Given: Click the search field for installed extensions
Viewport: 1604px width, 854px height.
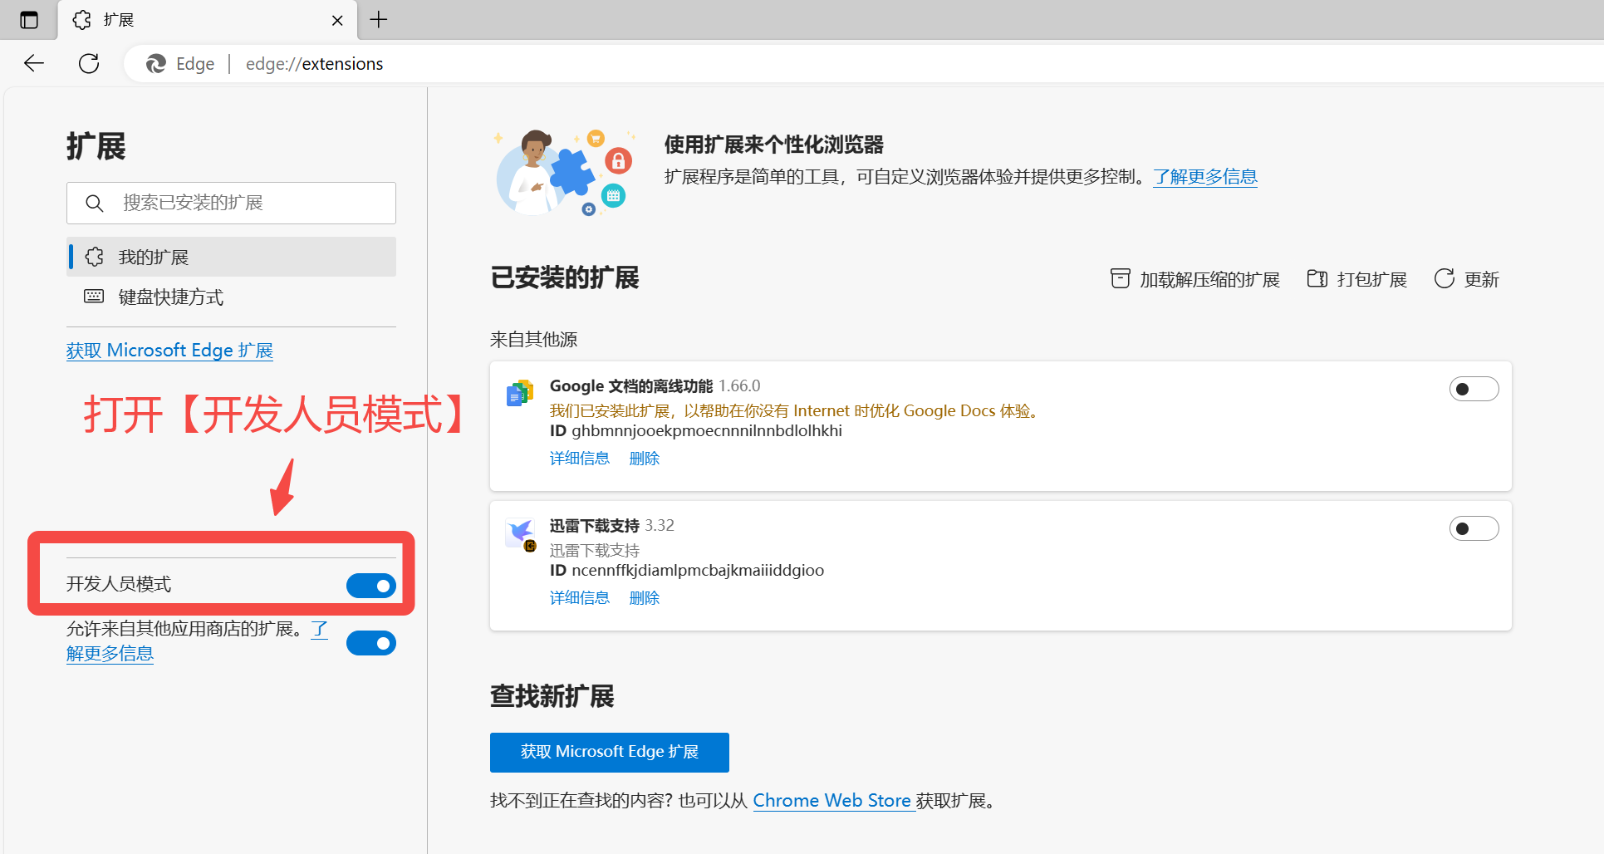Looking at the screenshot, I should pos(231,203).
